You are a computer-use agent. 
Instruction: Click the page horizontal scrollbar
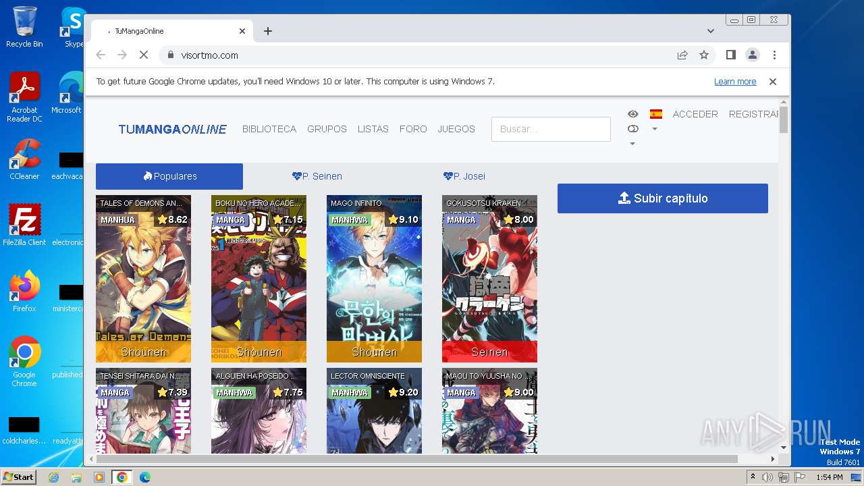[416, 459]
